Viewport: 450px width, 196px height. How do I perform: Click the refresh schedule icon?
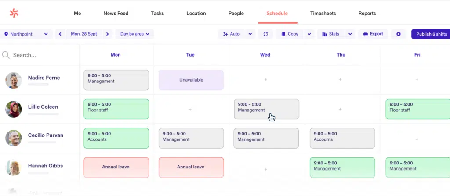click(x=265, y=34)
